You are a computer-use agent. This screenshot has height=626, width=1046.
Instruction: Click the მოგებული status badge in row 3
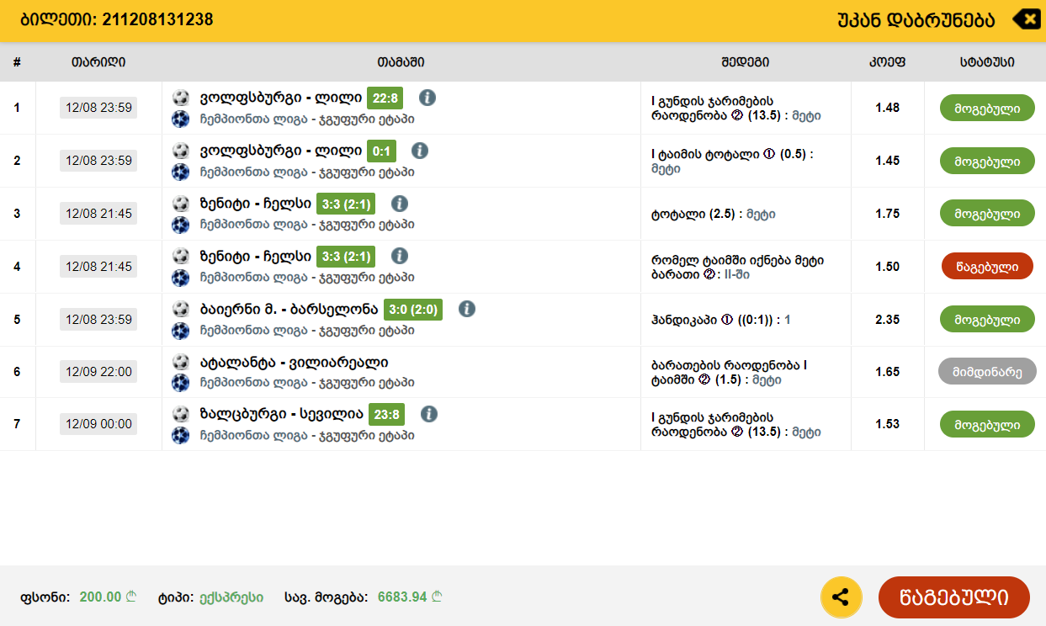coord(987,214)
